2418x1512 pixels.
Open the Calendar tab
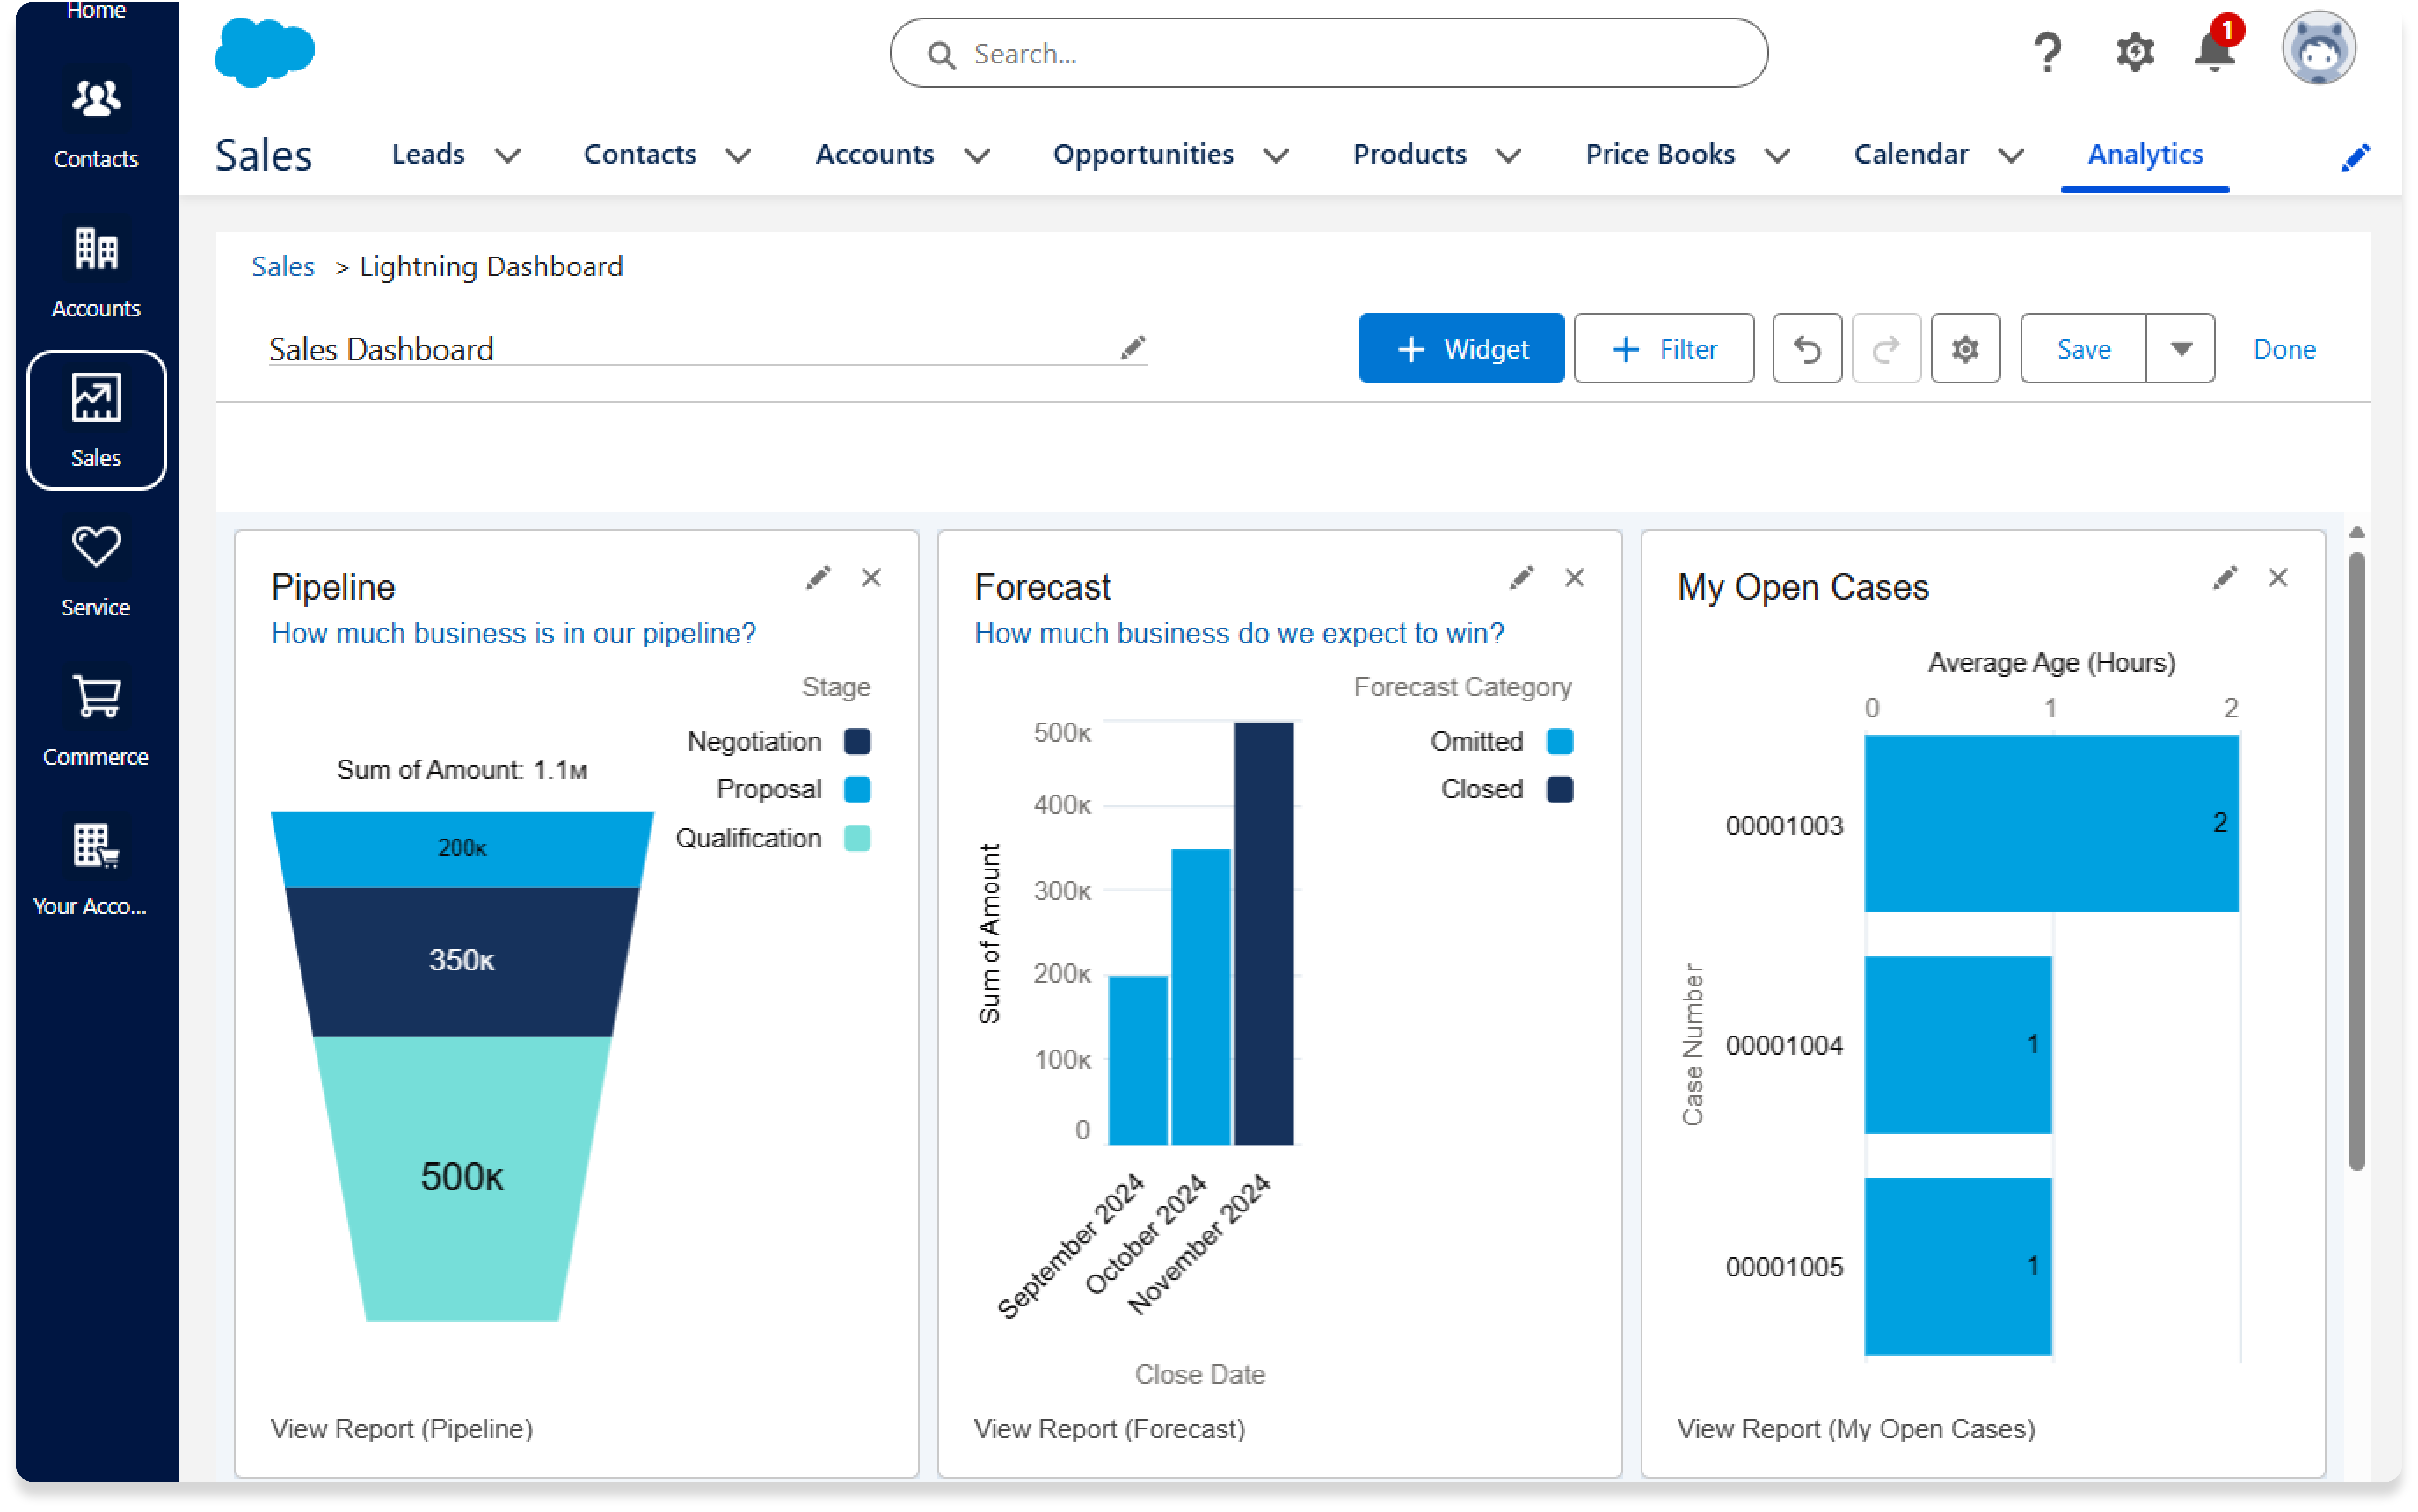pyautogui.click(x=1911, y=155)
